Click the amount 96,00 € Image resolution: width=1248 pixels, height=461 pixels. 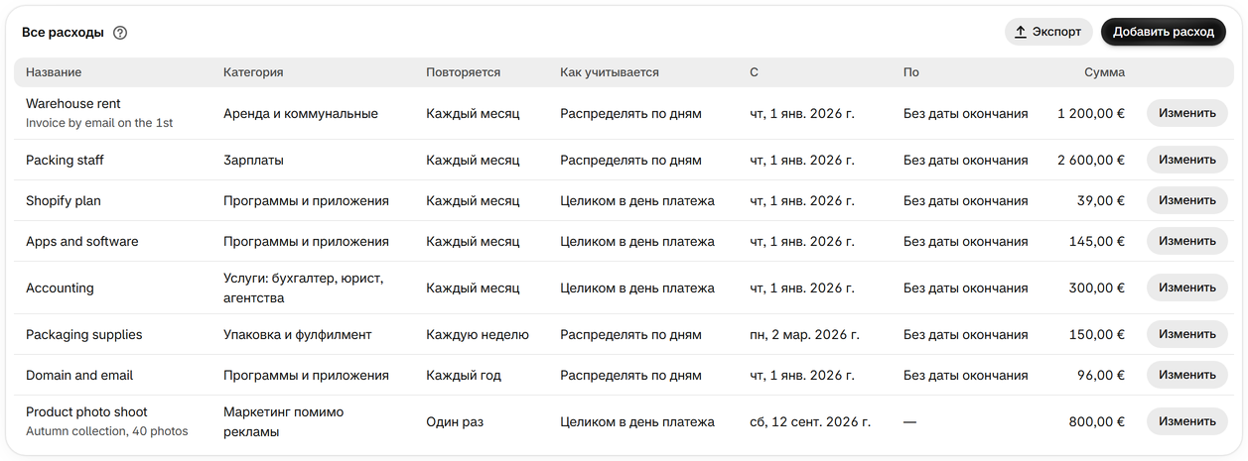(1101, 375)
